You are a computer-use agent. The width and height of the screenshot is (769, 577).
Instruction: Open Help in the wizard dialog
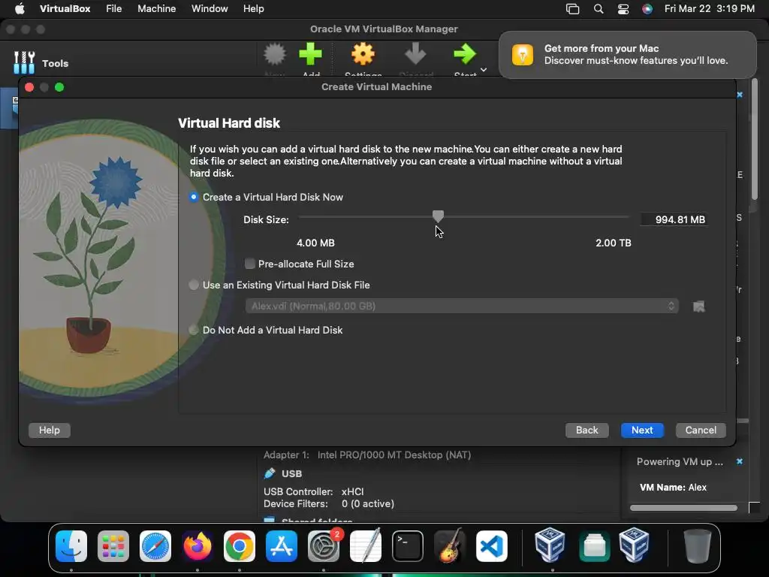(x=49, y=430)
